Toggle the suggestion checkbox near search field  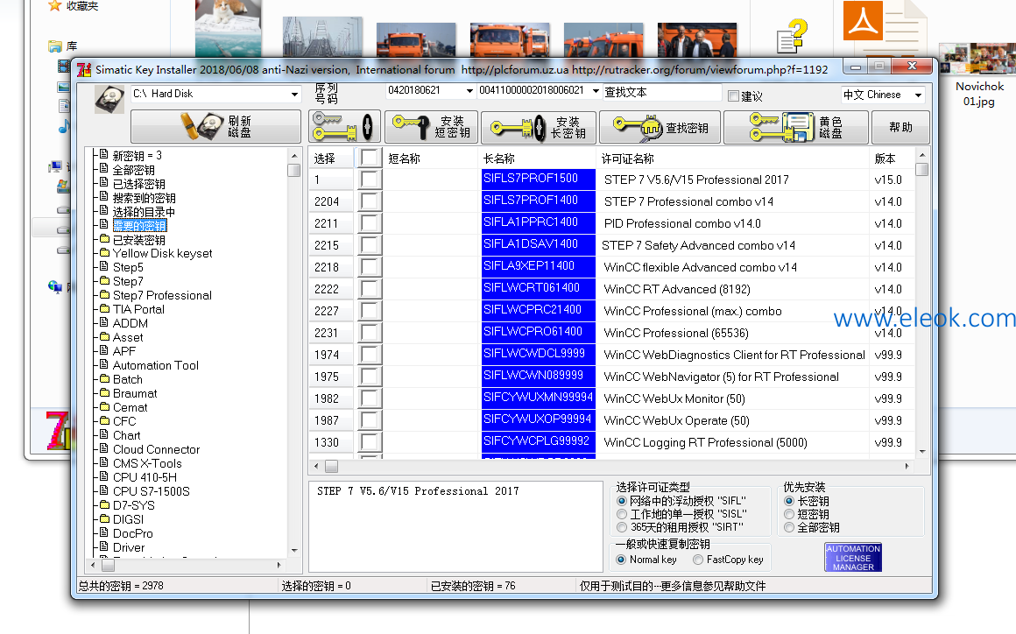pyautogui.click(x=733, y=95)
